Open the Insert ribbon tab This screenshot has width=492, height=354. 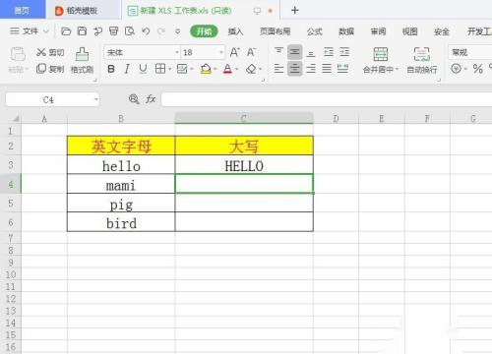(x=235, y=31)
